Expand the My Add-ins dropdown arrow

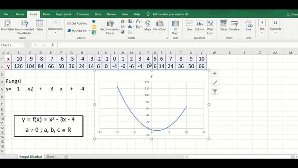pyautogui.click(x=89, y=30)
